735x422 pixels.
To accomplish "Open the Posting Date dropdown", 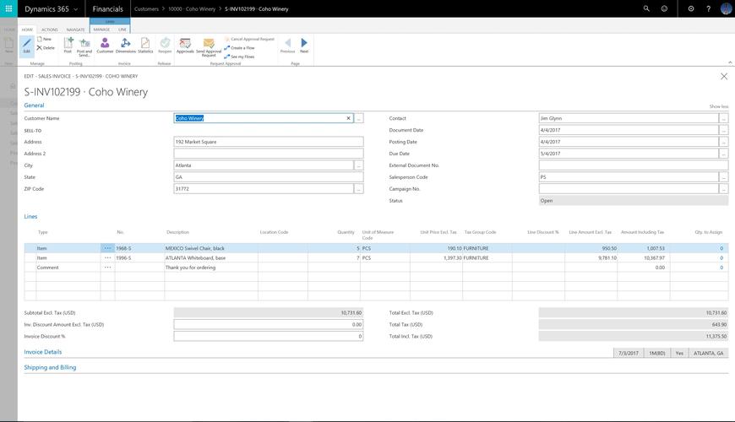I will (x=723, y=142).
